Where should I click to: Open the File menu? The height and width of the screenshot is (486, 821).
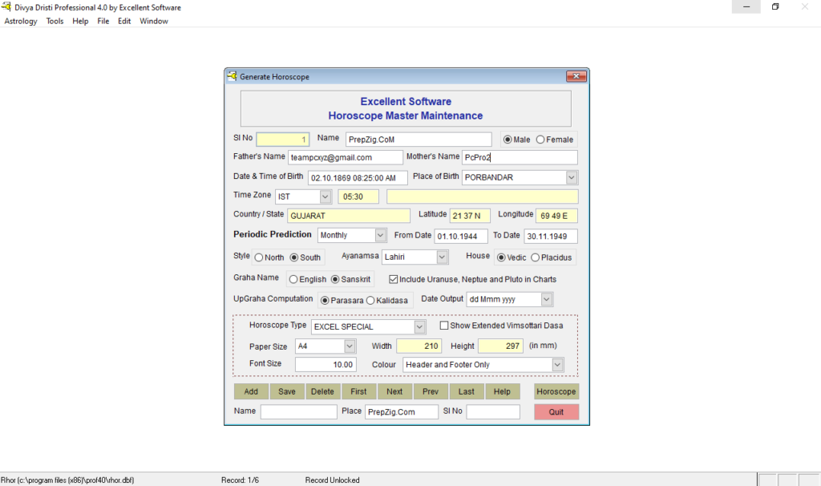[103, 21]
